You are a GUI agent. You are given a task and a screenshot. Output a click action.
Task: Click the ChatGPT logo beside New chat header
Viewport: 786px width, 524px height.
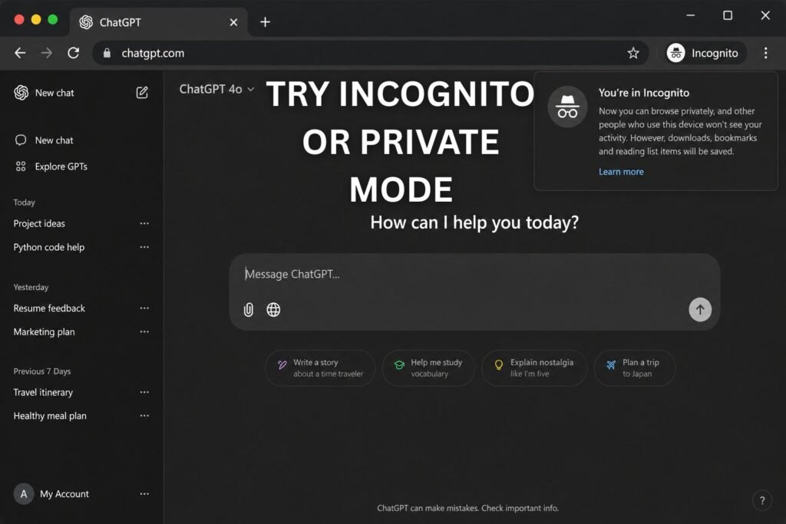[x=21, y=92]
